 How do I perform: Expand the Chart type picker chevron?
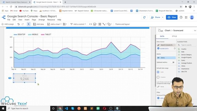195,31
